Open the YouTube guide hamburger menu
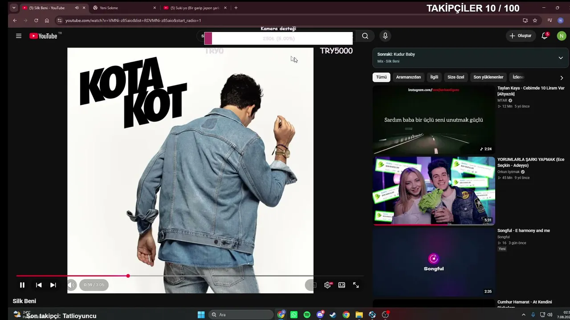 [x=19, y=36]
